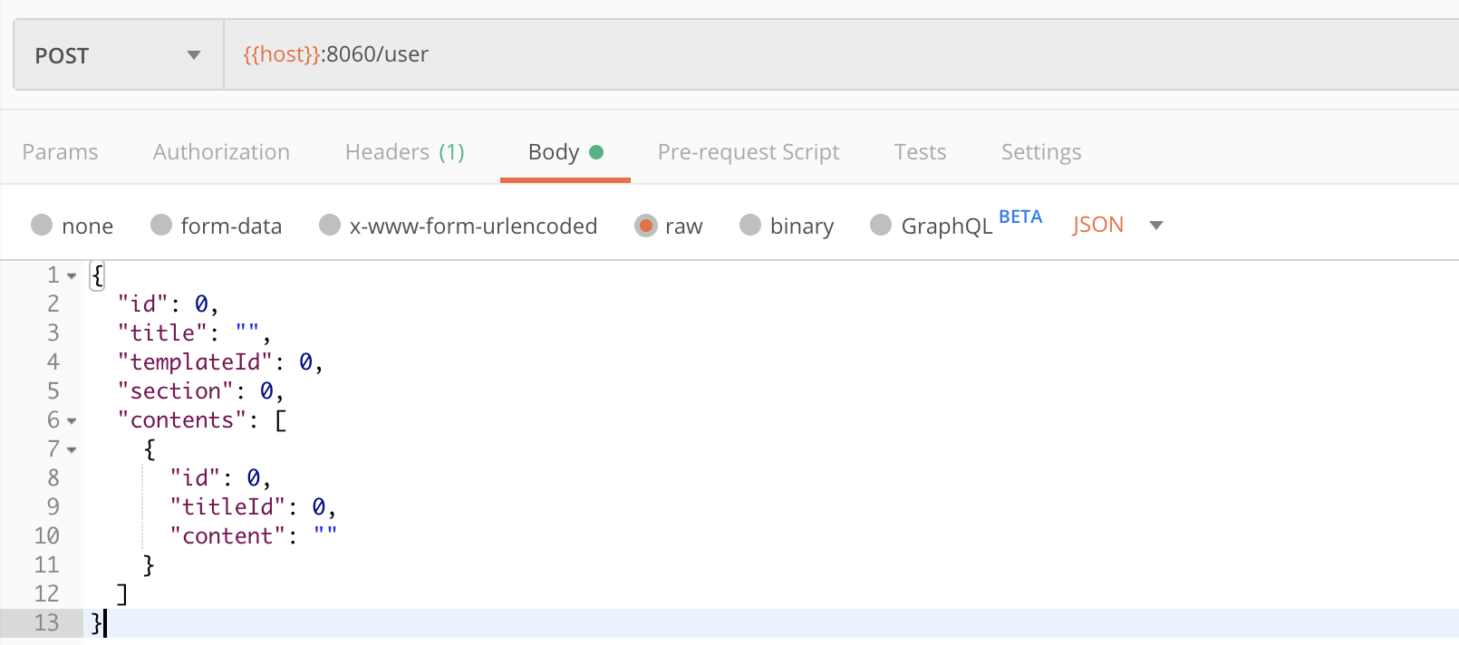Viewport: 1459px width, 645px height.
Task: Open the Pre-request Script tab
Action: pos(748,152)
